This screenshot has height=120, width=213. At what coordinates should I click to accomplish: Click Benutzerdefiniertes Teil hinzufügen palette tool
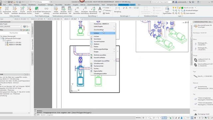203,26
